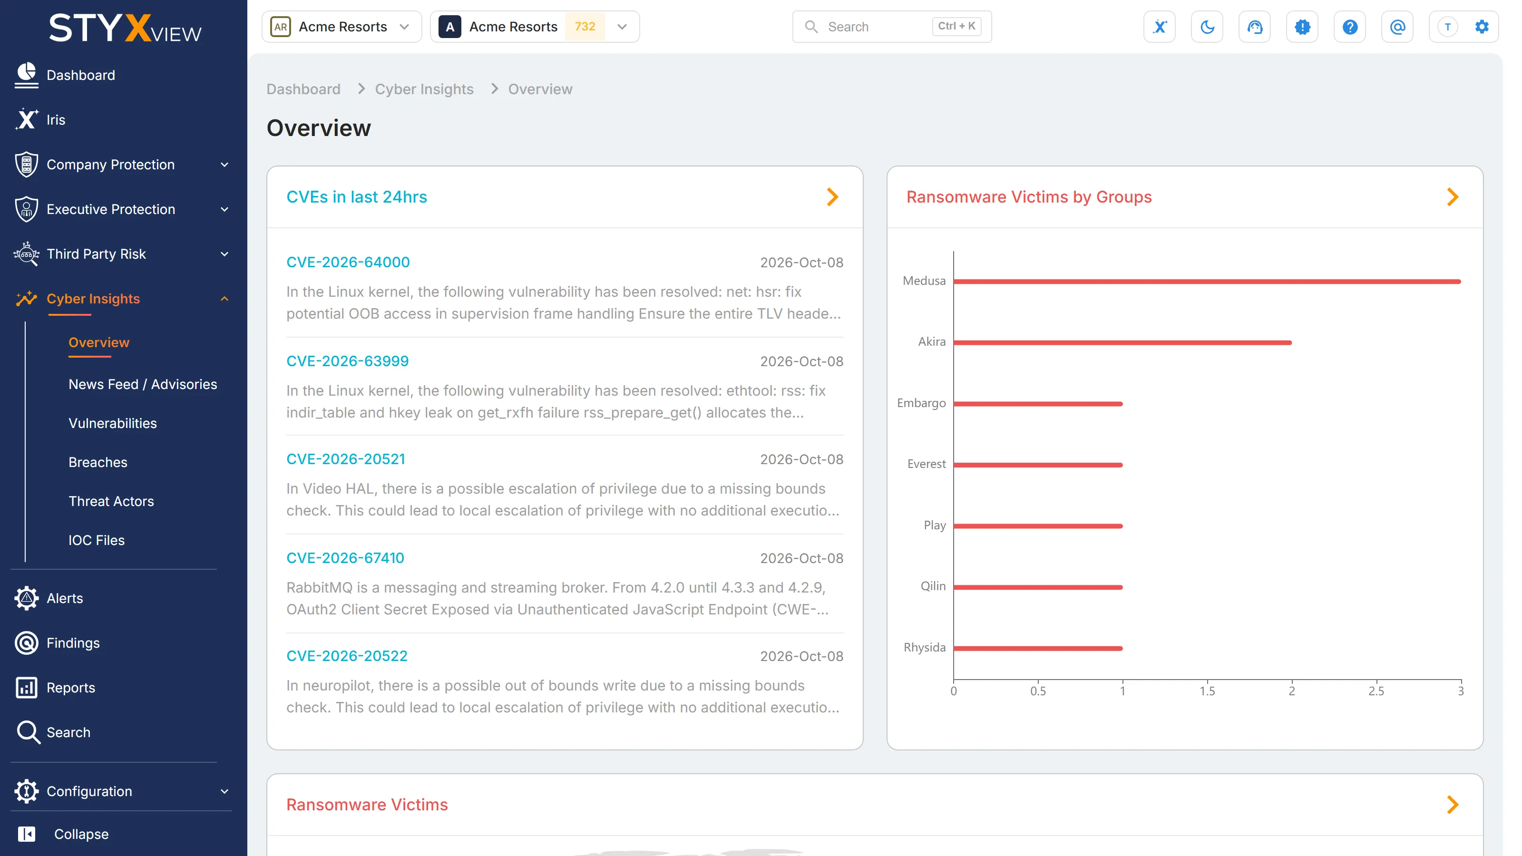Open Ransomware Victims by Groups arrow
1522x856 pixels.
tap(1453, 197)
